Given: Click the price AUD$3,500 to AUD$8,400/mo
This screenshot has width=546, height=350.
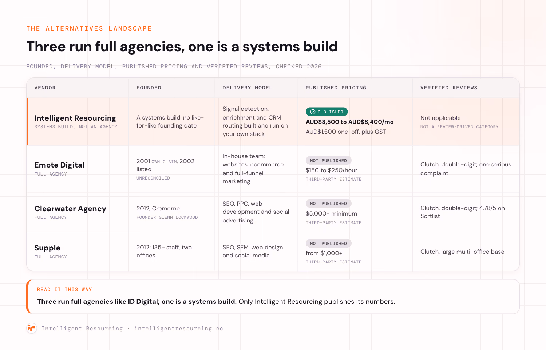Looking at the screenshot, I should click(349, 122).
